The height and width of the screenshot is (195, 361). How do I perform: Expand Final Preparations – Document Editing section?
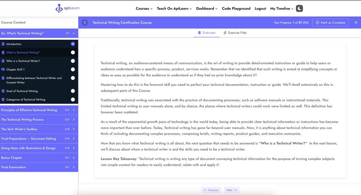coord(39,139)
